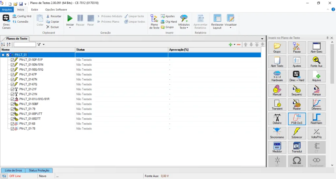Switch to the Exibir ribbon tab

pyautogui.click(x=34, y=10)
